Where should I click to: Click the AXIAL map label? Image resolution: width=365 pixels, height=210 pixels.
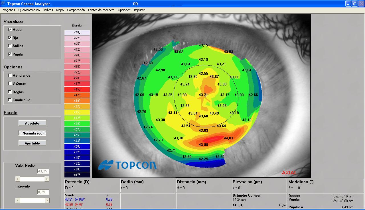point(289,173)
